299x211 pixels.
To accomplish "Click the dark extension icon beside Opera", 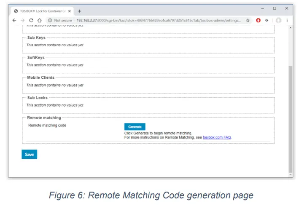I will (267, 20).
